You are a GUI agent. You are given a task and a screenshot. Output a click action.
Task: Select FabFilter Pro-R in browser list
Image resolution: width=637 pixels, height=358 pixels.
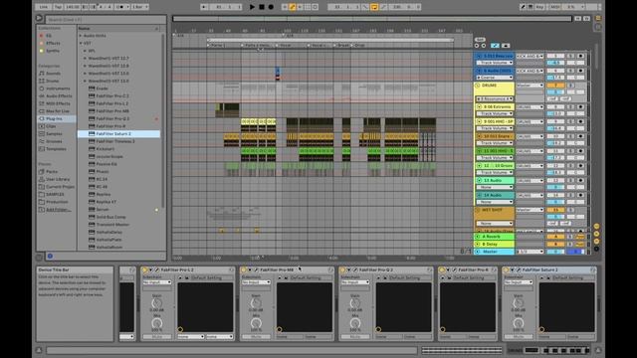[110, 126]
